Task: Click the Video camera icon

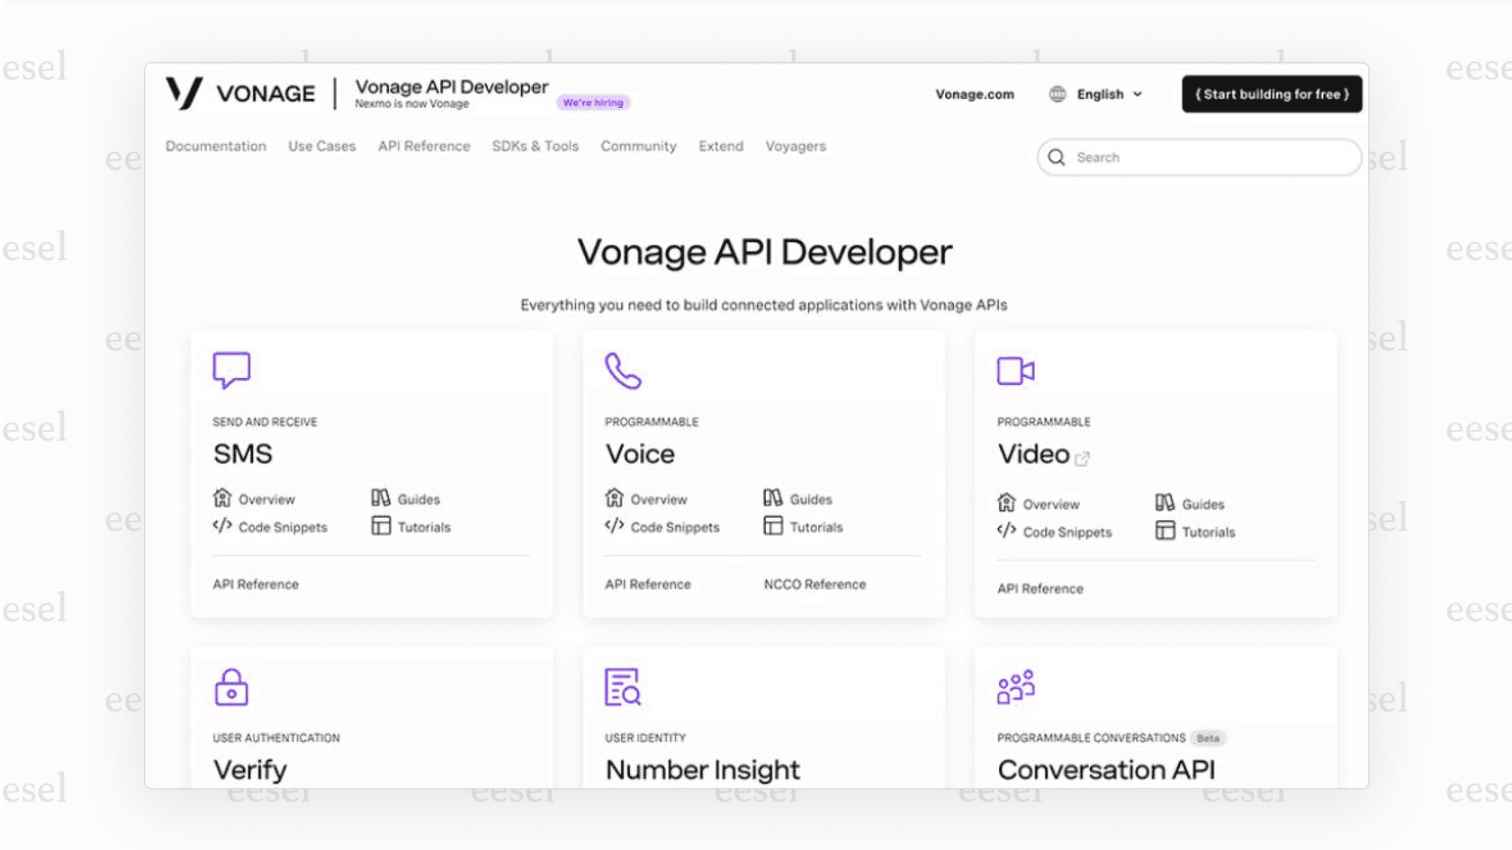Action: click(x=1015, y=369)
